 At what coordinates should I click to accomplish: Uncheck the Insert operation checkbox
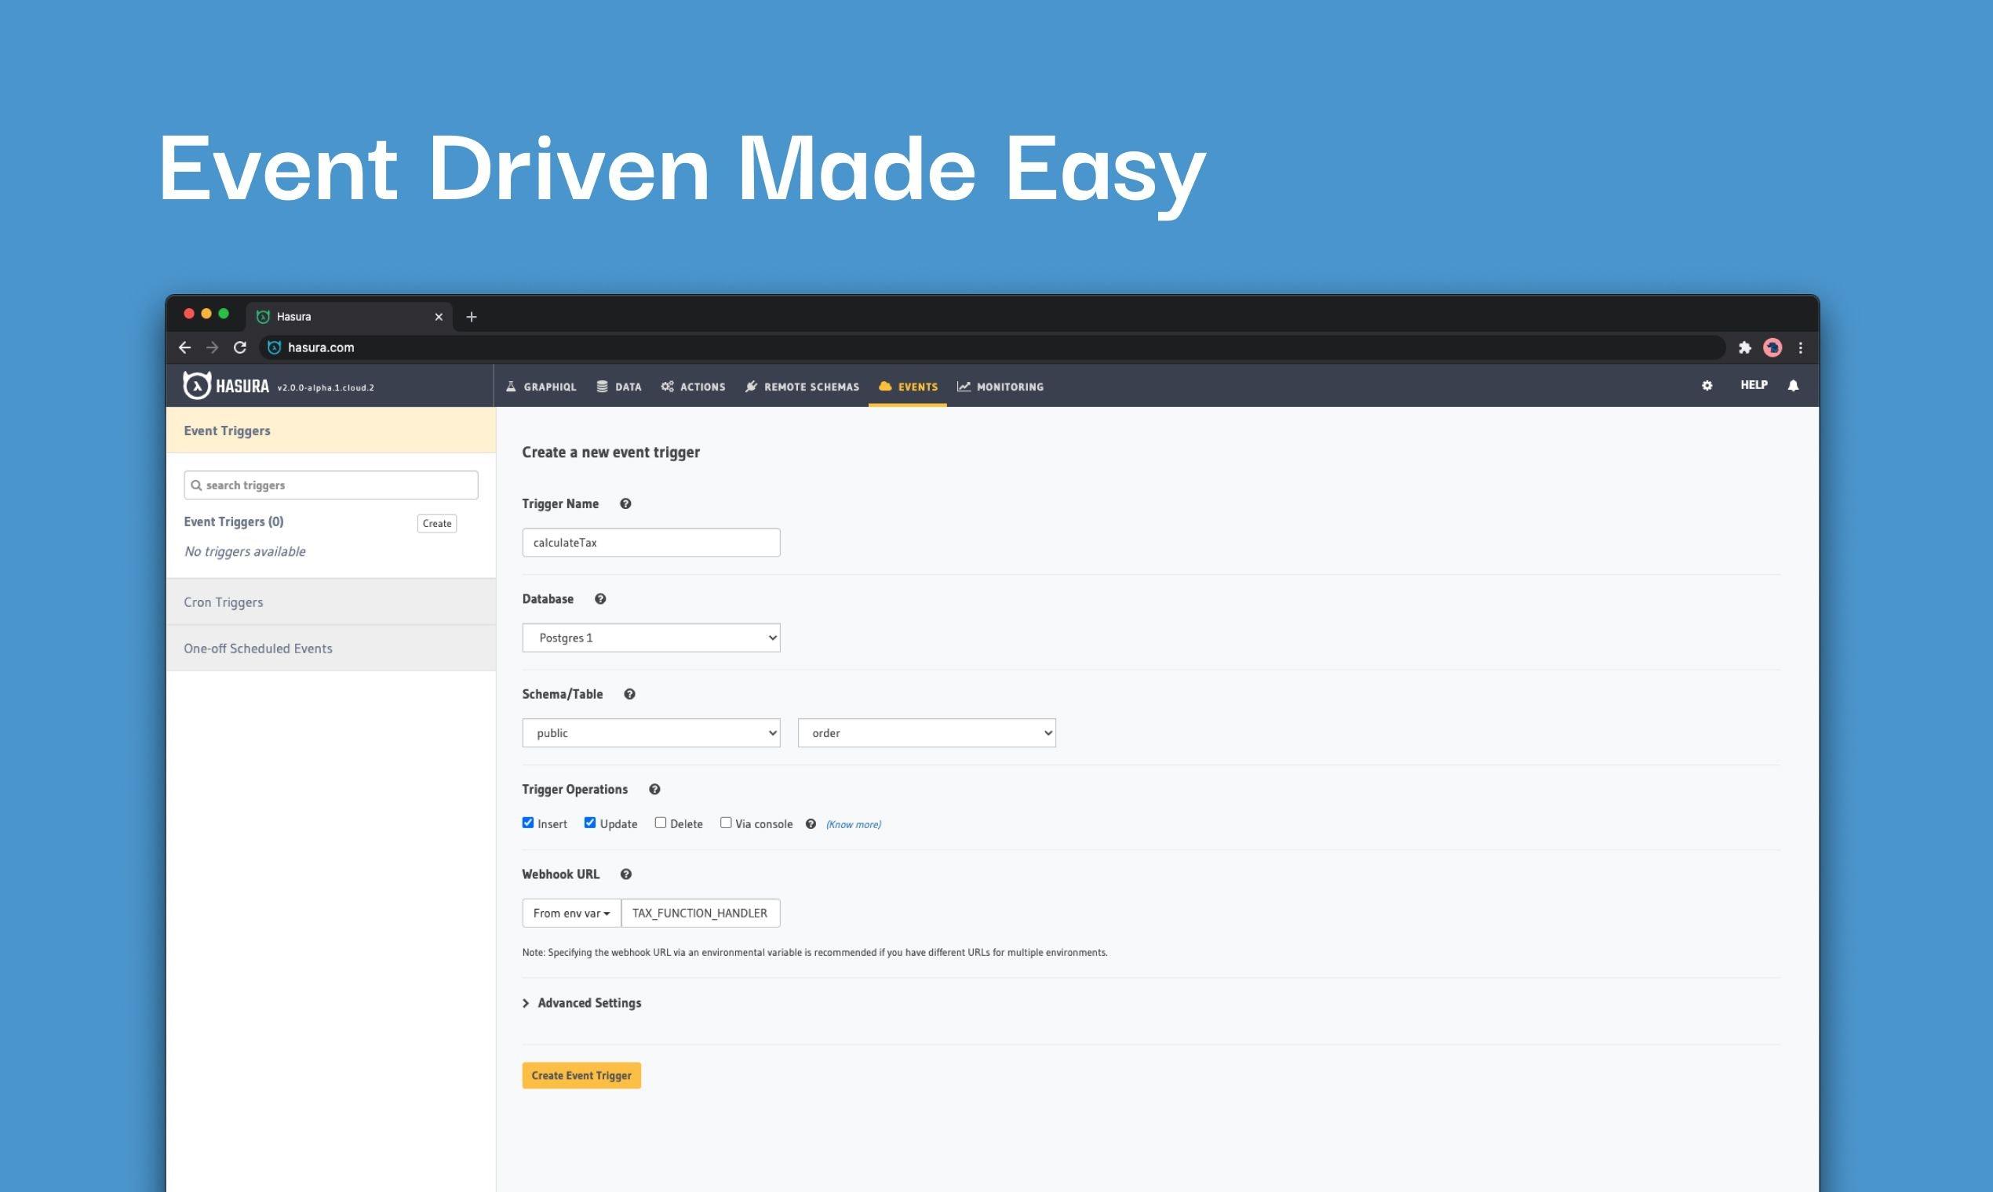528,823
